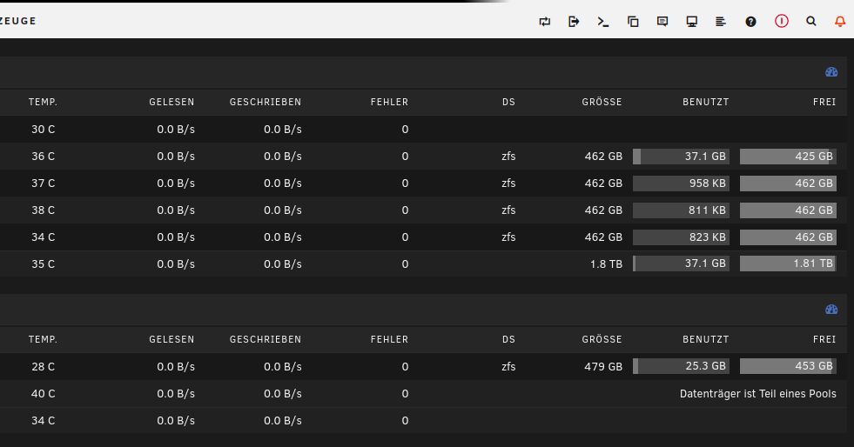Click the 40 C temperature value

point(43,394)
